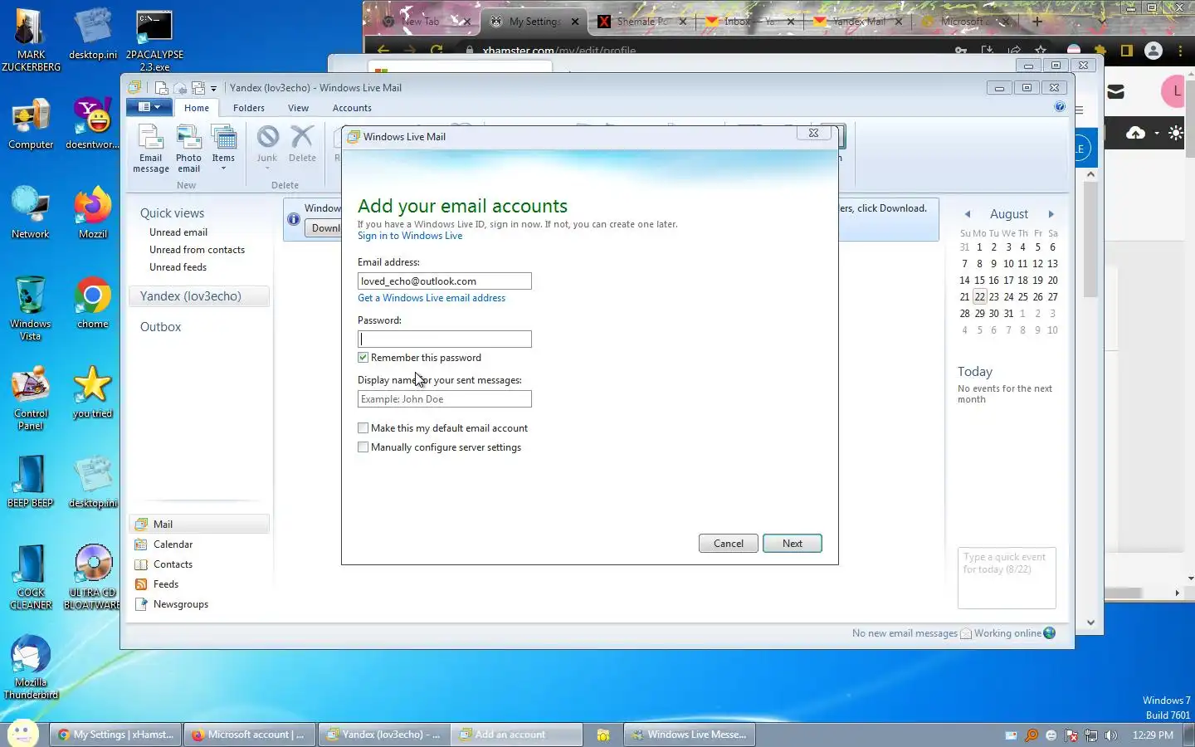The width and height of the screenshot is (1195, 747).
Task: Open new Chrome tab with plus button
Action: 1037,22
